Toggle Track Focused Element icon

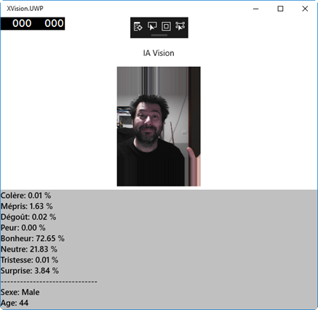pyautogui.click(x=180, y=26)
